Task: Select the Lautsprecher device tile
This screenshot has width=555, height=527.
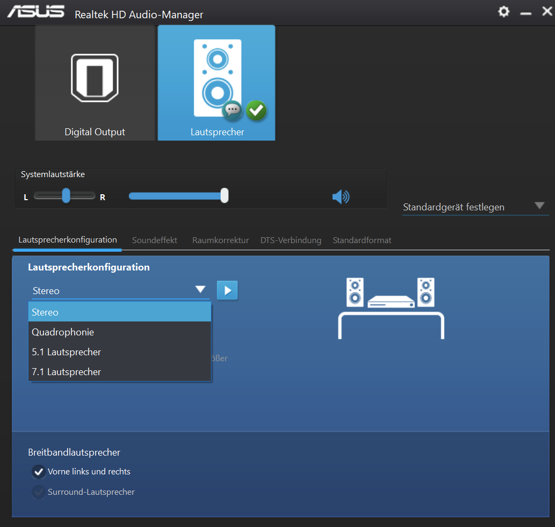Action: click(216, 83)
